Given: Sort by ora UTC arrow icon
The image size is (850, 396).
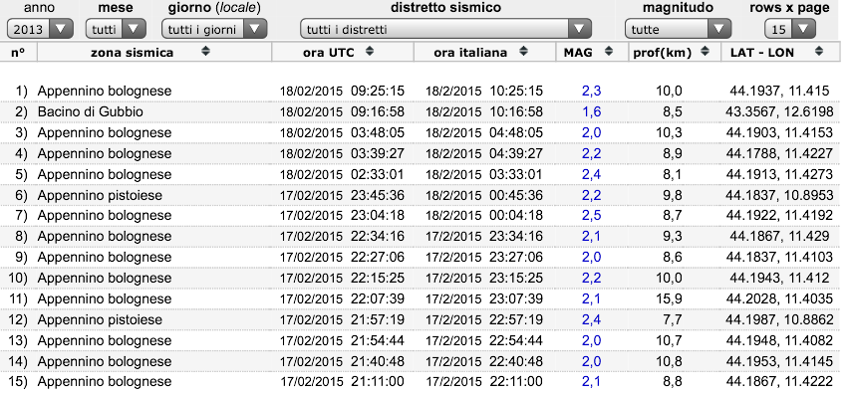Looking at the screenshot, I should (370, 52).
